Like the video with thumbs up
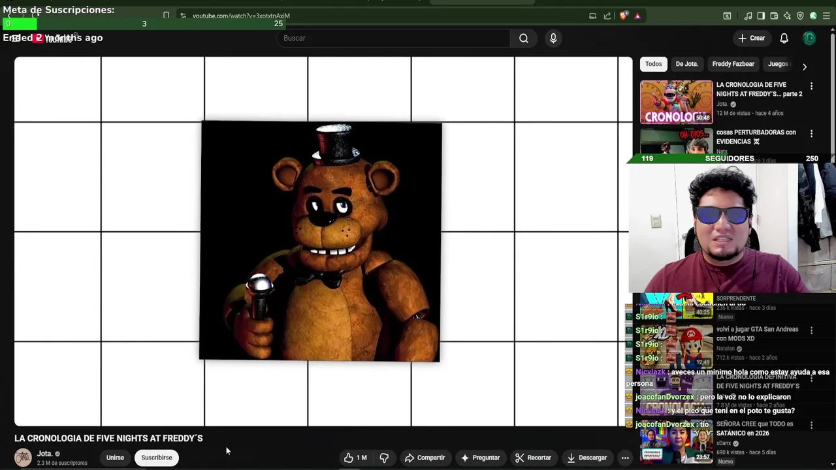This screenshot has height=470, width=836. point(355,458)
